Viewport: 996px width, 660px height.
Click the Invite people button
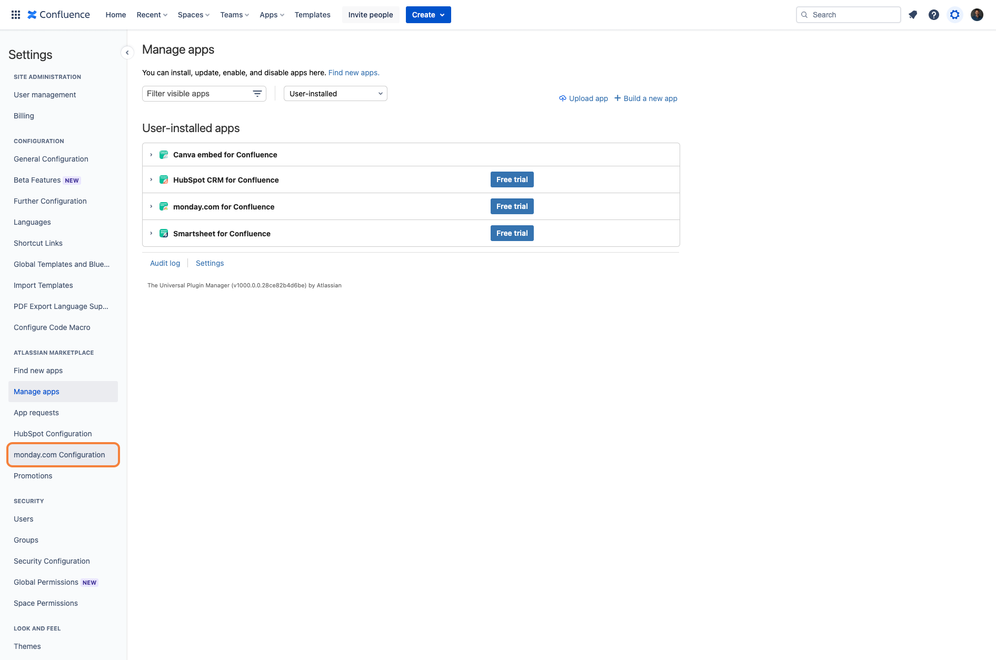[371, 15]
